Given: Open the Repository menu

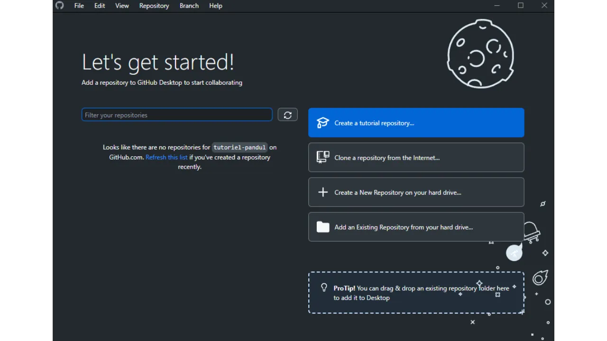Looking at the screenshot, I should click(x=154, y=6).
